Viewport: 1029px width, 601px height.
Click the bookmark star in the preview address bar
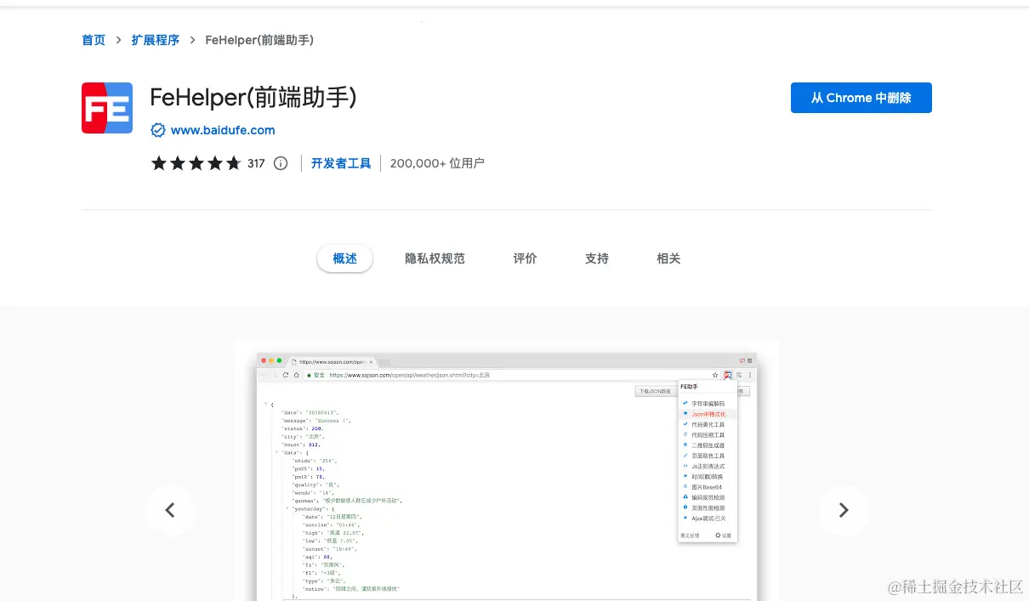point(715,375)
